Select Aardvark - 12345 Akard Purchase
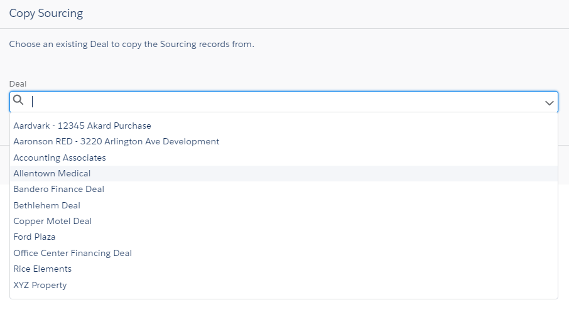 click(283, 126)
